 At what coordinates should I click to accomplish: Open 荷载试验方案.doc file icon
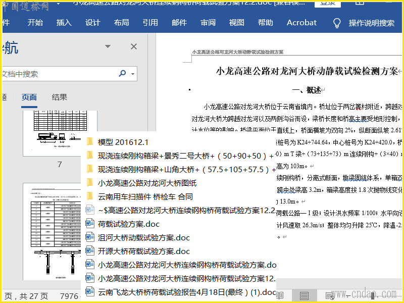pos(90,224)
